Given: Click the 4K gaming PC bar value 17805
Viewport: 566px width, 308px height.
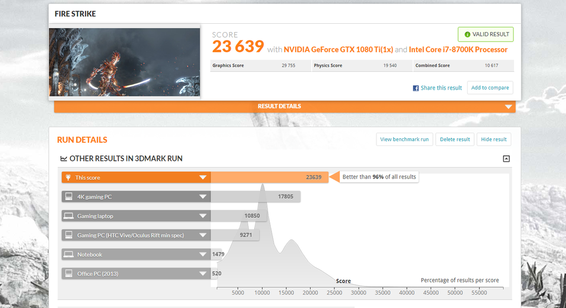Looking at the screenshot, I should [285, 196].
